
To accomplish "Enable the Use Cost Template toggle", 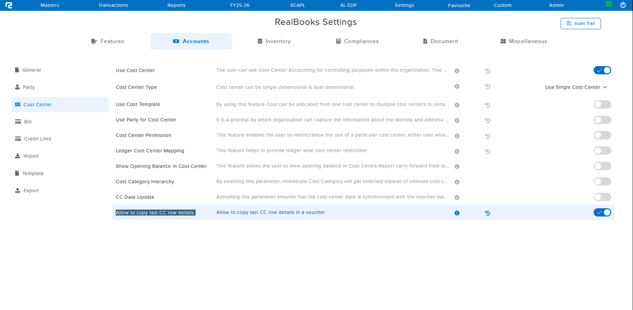I will coord(602,104).
